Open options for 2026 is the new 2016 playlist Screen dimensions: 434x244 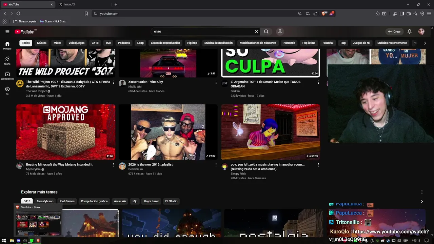(216, 165)
